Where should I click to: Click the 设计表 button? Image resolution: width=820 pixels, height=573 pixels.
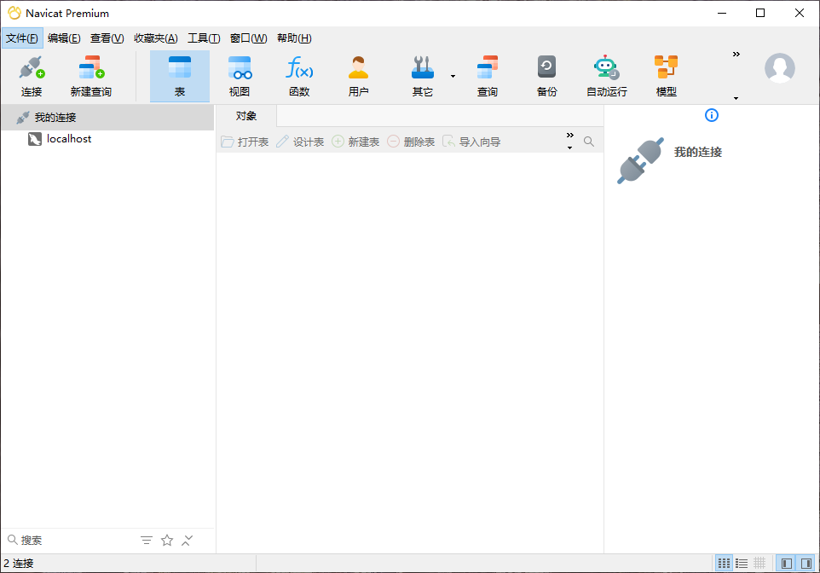(x=300, y=142)
